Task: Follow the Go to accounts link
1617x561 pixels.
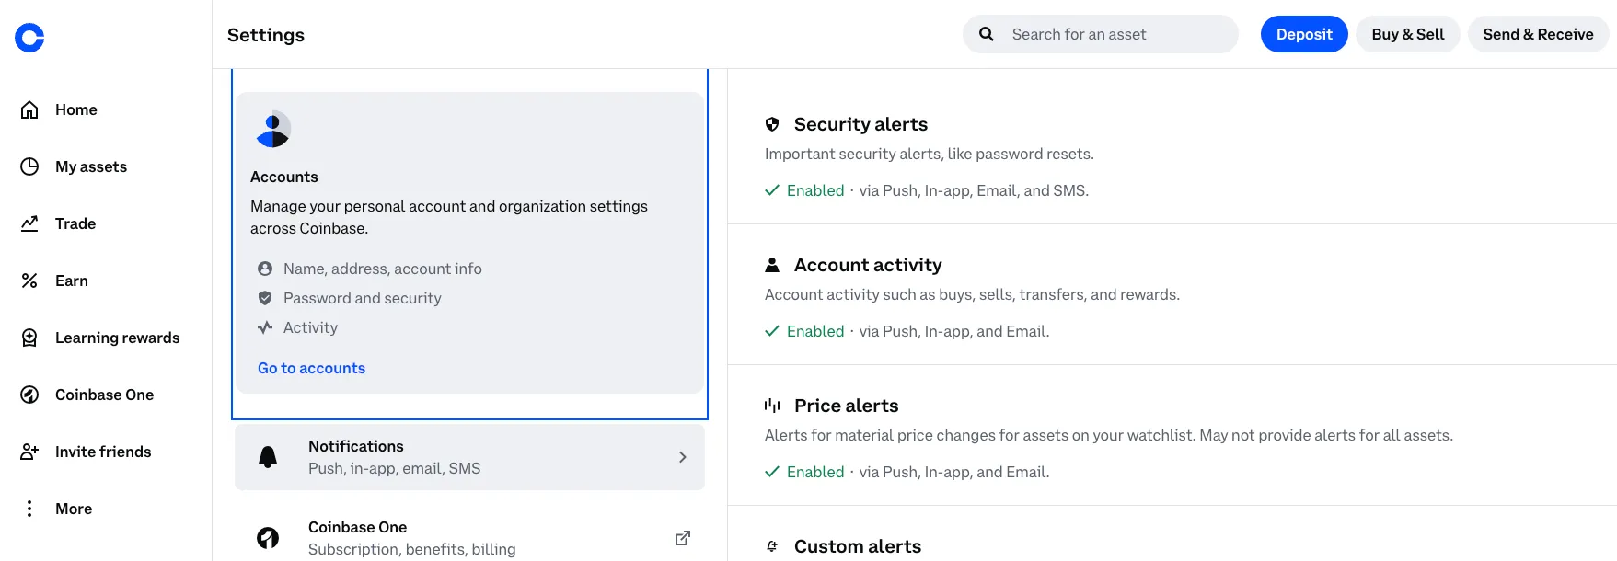Action: (x=312, y=368)
